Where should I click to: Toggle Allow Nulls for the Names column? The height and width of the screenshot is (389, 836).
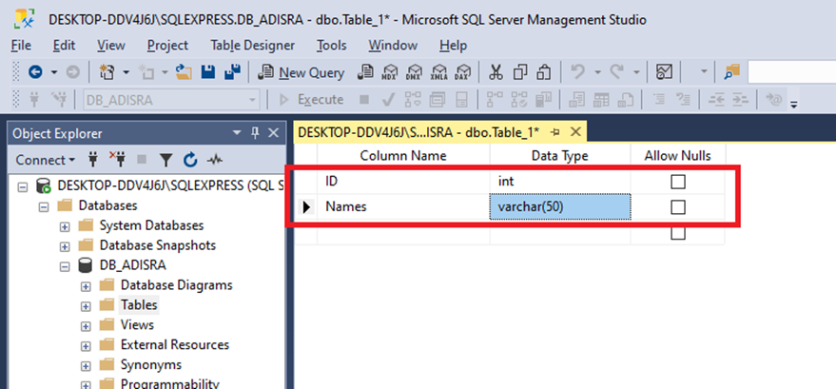coord(678,206)
